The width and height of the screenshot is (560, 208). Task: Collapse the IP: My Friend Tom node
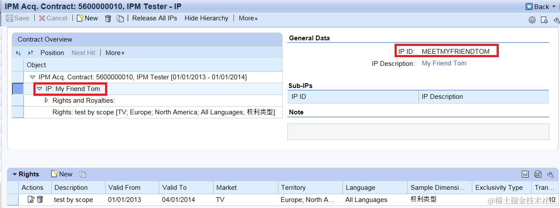point(40,89)
